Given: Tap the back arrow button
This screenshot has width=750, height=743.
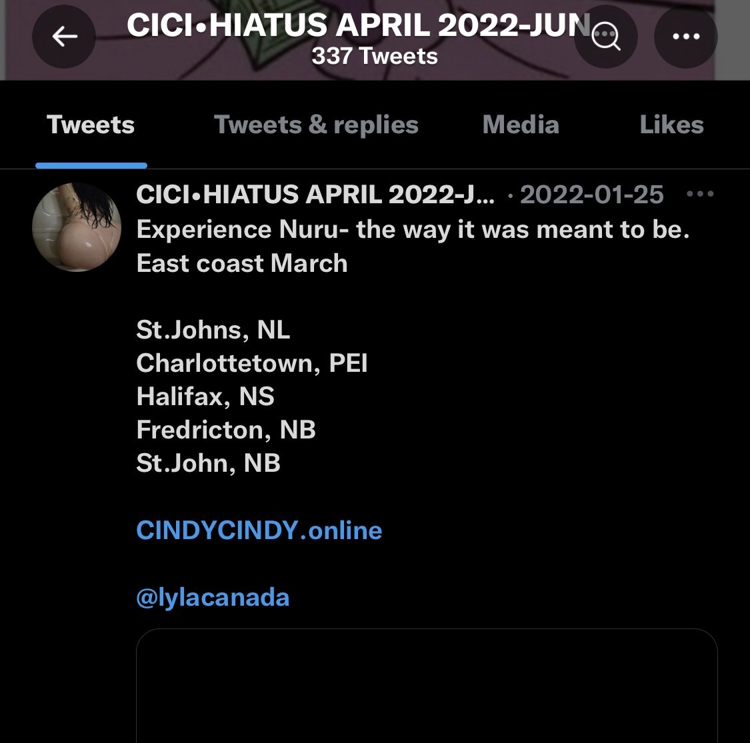Looking at the screenshot, I should [64, 37].
